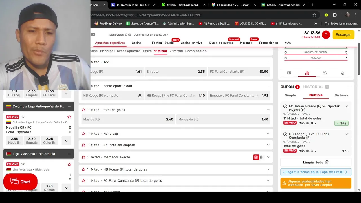Screen dimensions: 361x203
Task: Open a new browser tab
Action: 313,5
